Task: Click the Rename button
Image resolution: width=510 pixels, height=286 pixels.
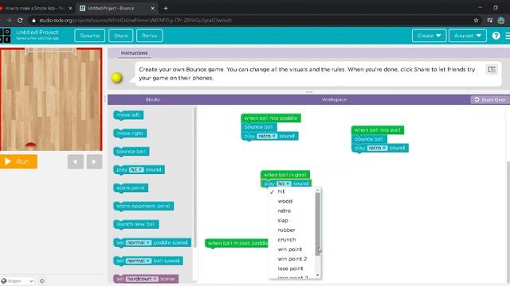Action: [90, 36]
